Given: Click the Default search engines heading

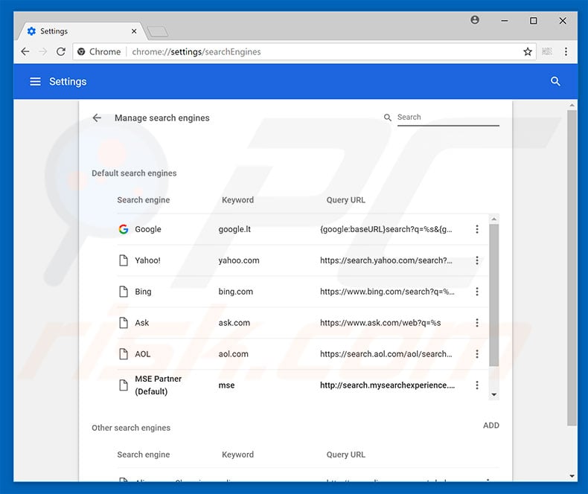Looking at the screenshot, I should pyautogui.click(x=134, y=173).
